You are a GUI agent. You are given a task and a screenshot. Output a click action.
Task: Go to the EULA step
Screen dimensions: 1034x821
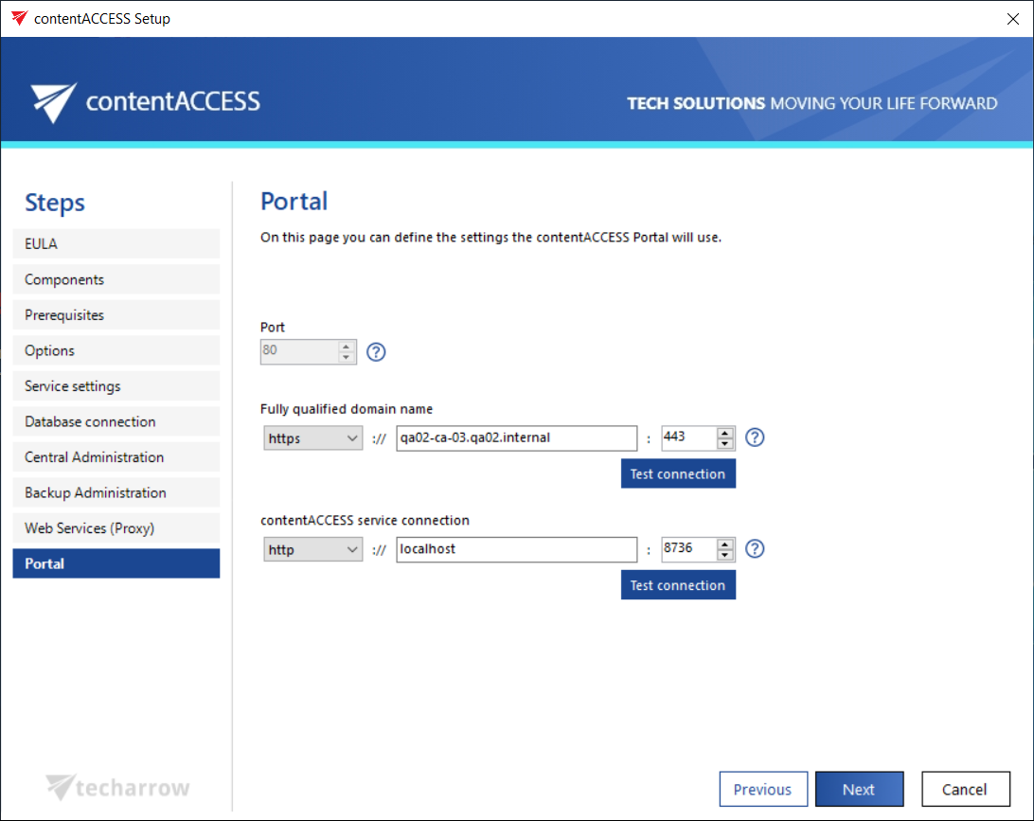116,243
